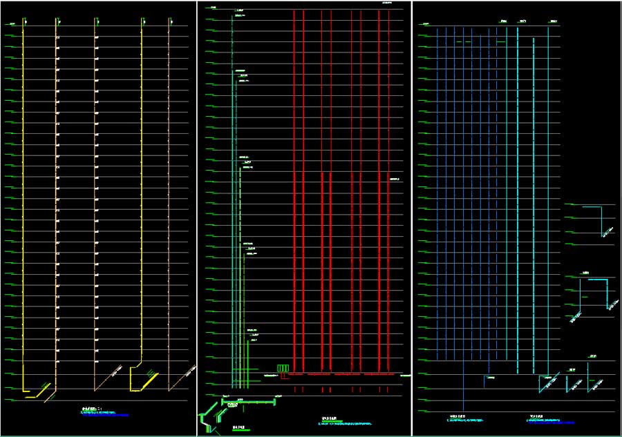This screenshot has width=622, height=437.
Task: Click the title under the small green pipe detail
Action: coord(240,427)
